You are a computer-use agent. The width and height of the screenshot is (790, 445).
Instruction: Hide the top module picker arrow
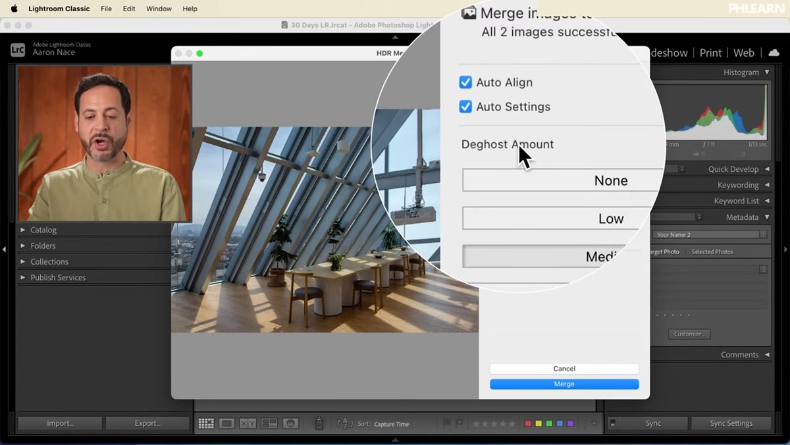point(395,37)
